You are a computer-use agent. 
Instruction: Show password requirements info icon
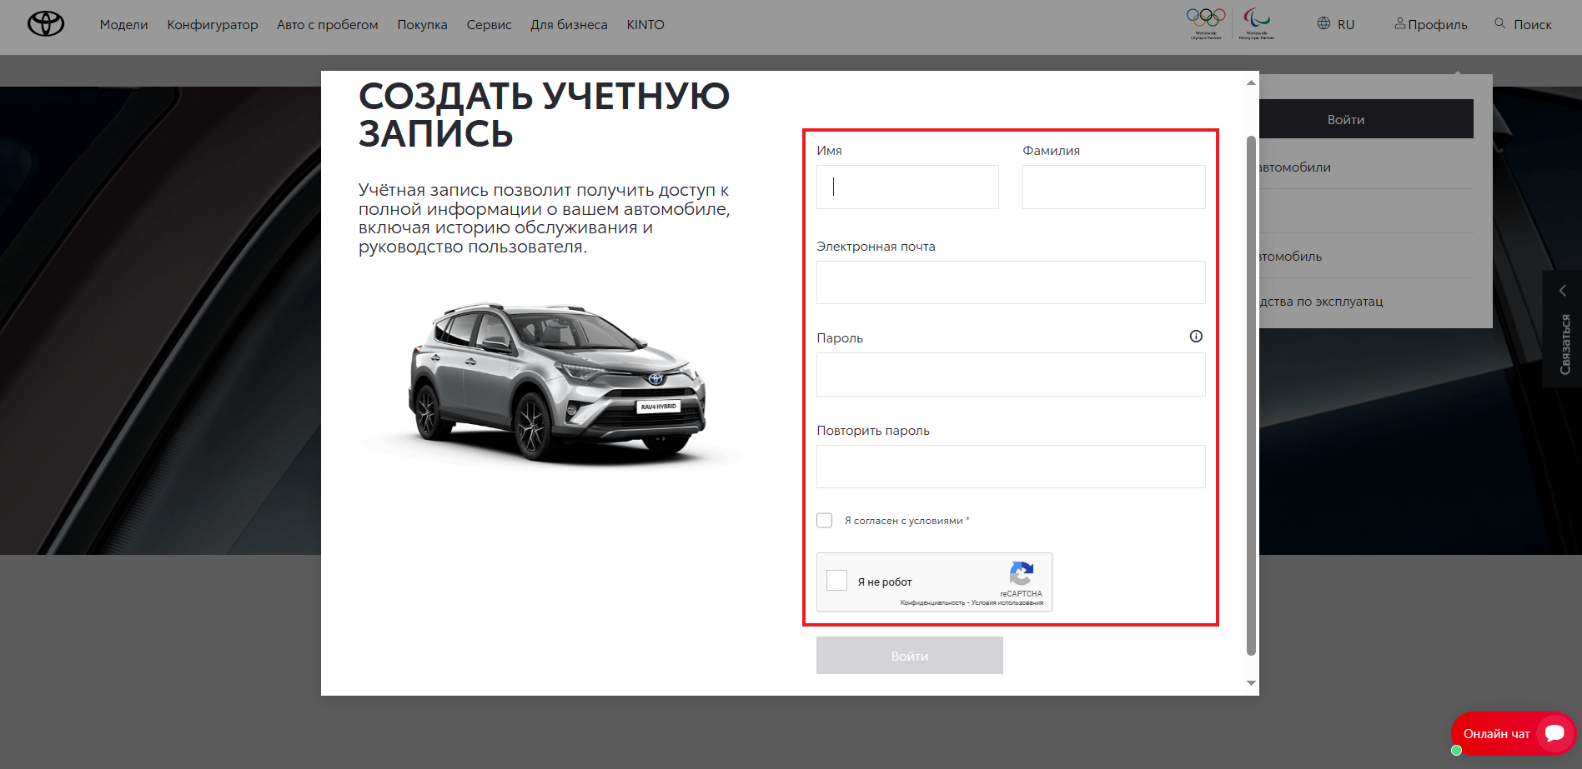click(x=1196, y=337)
